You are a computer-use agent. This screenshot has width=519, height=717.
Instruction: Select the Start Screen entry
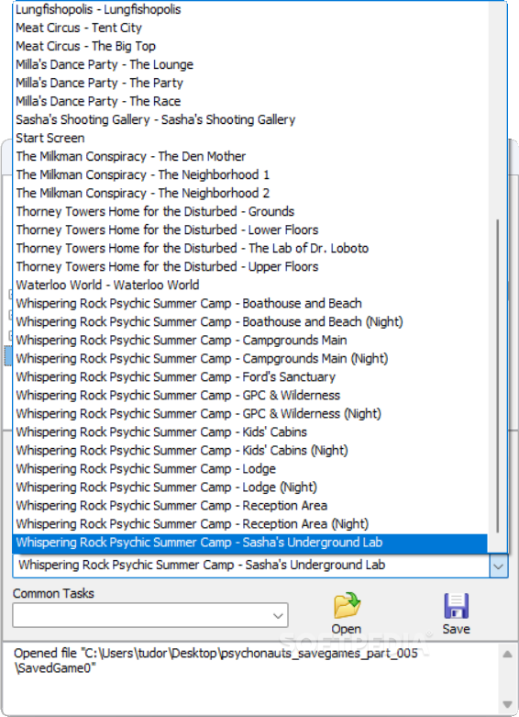(250, 138)
